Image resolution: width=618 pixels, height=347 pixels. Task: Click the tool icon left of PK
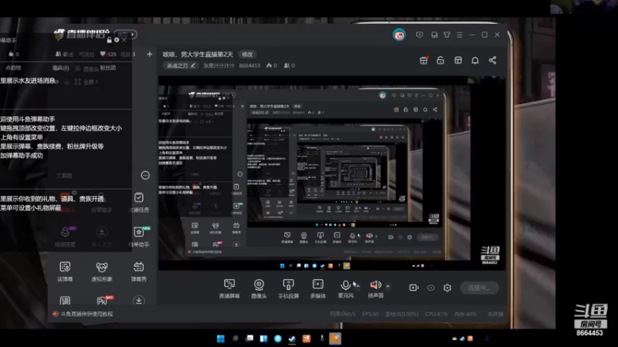(x=65, y=301)
